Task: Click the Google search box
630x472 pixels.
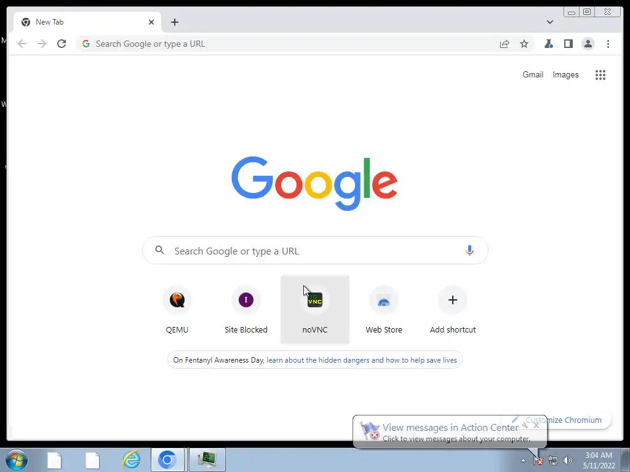Action: pos(316,251)
